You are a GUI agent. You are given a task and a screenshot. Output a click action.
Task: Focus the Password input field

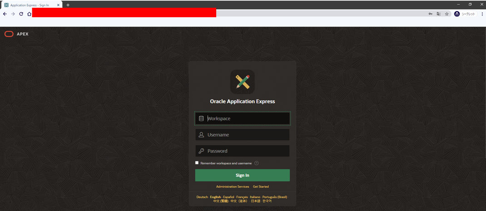coord(243,151)
